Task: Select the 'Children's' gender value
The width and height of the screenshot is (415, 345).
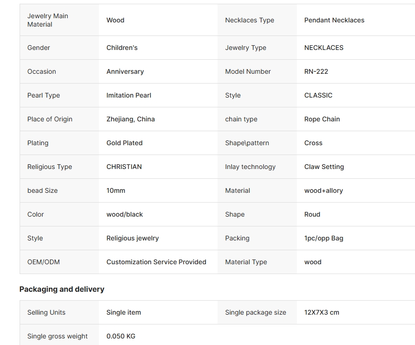Action: [x=122, y=48]
